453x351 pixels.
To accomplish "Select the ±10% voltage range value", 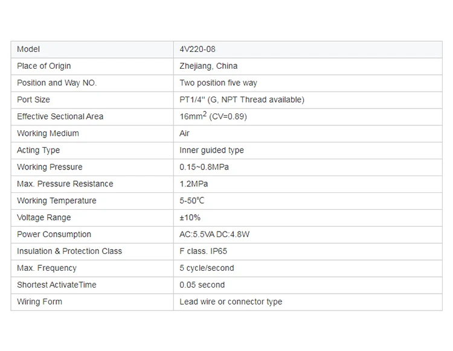I will coord(190,218).
